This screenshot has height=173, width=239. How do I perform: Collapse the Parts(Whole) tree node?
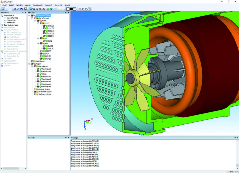(x=32, y=18)
